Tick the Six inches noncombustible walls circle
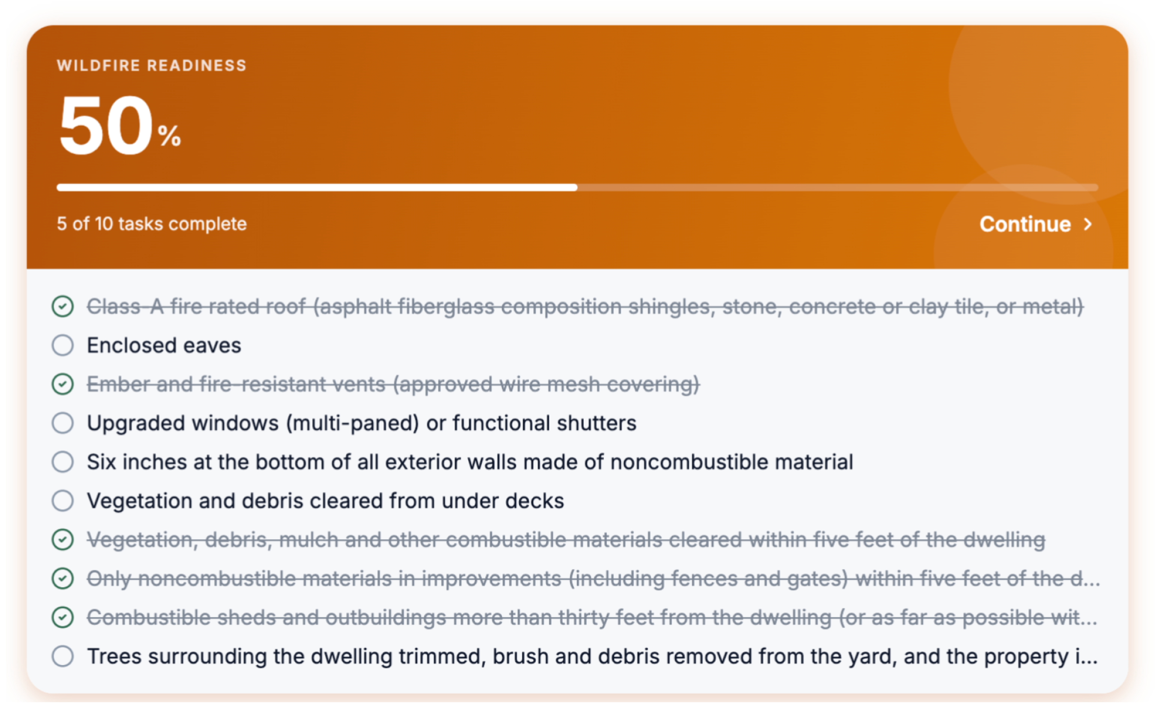 [63, 462]
